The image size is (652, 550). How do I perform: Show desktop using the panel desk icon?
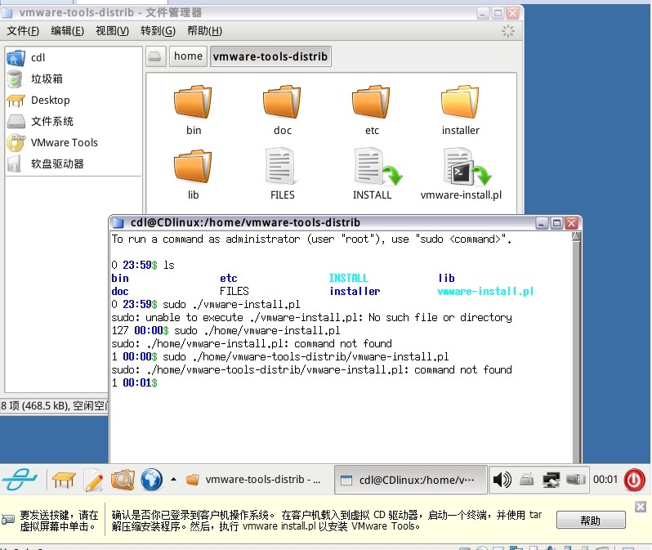click(64, 480)
